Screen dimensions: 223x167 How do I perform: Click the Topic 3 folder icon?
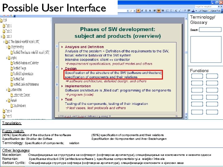[x=4, y=36]
